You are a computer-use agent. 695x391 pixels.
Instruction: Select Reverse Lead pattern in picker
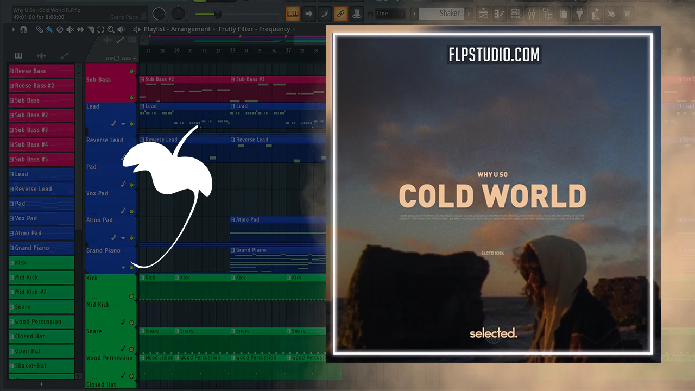click(x=41, y=189)
